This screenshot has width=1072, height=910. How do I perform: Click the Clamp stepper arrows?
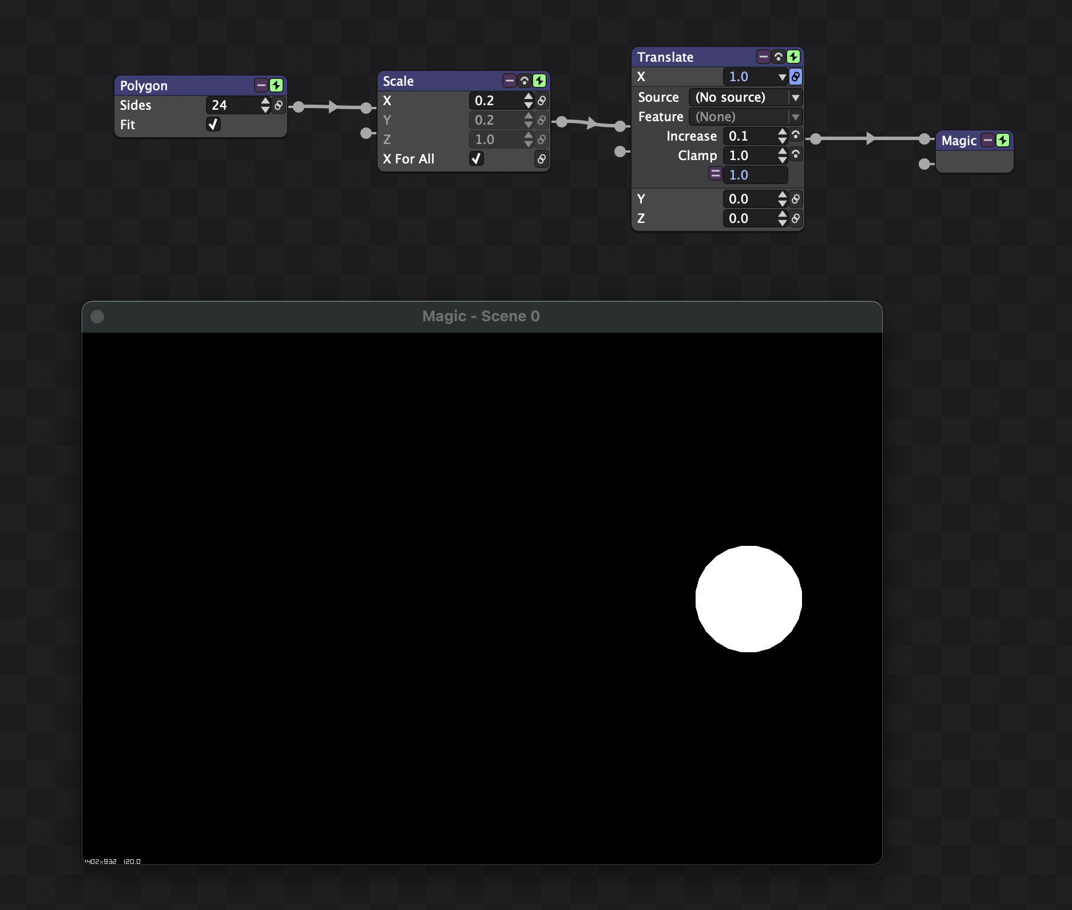click(x=782, y=155)
